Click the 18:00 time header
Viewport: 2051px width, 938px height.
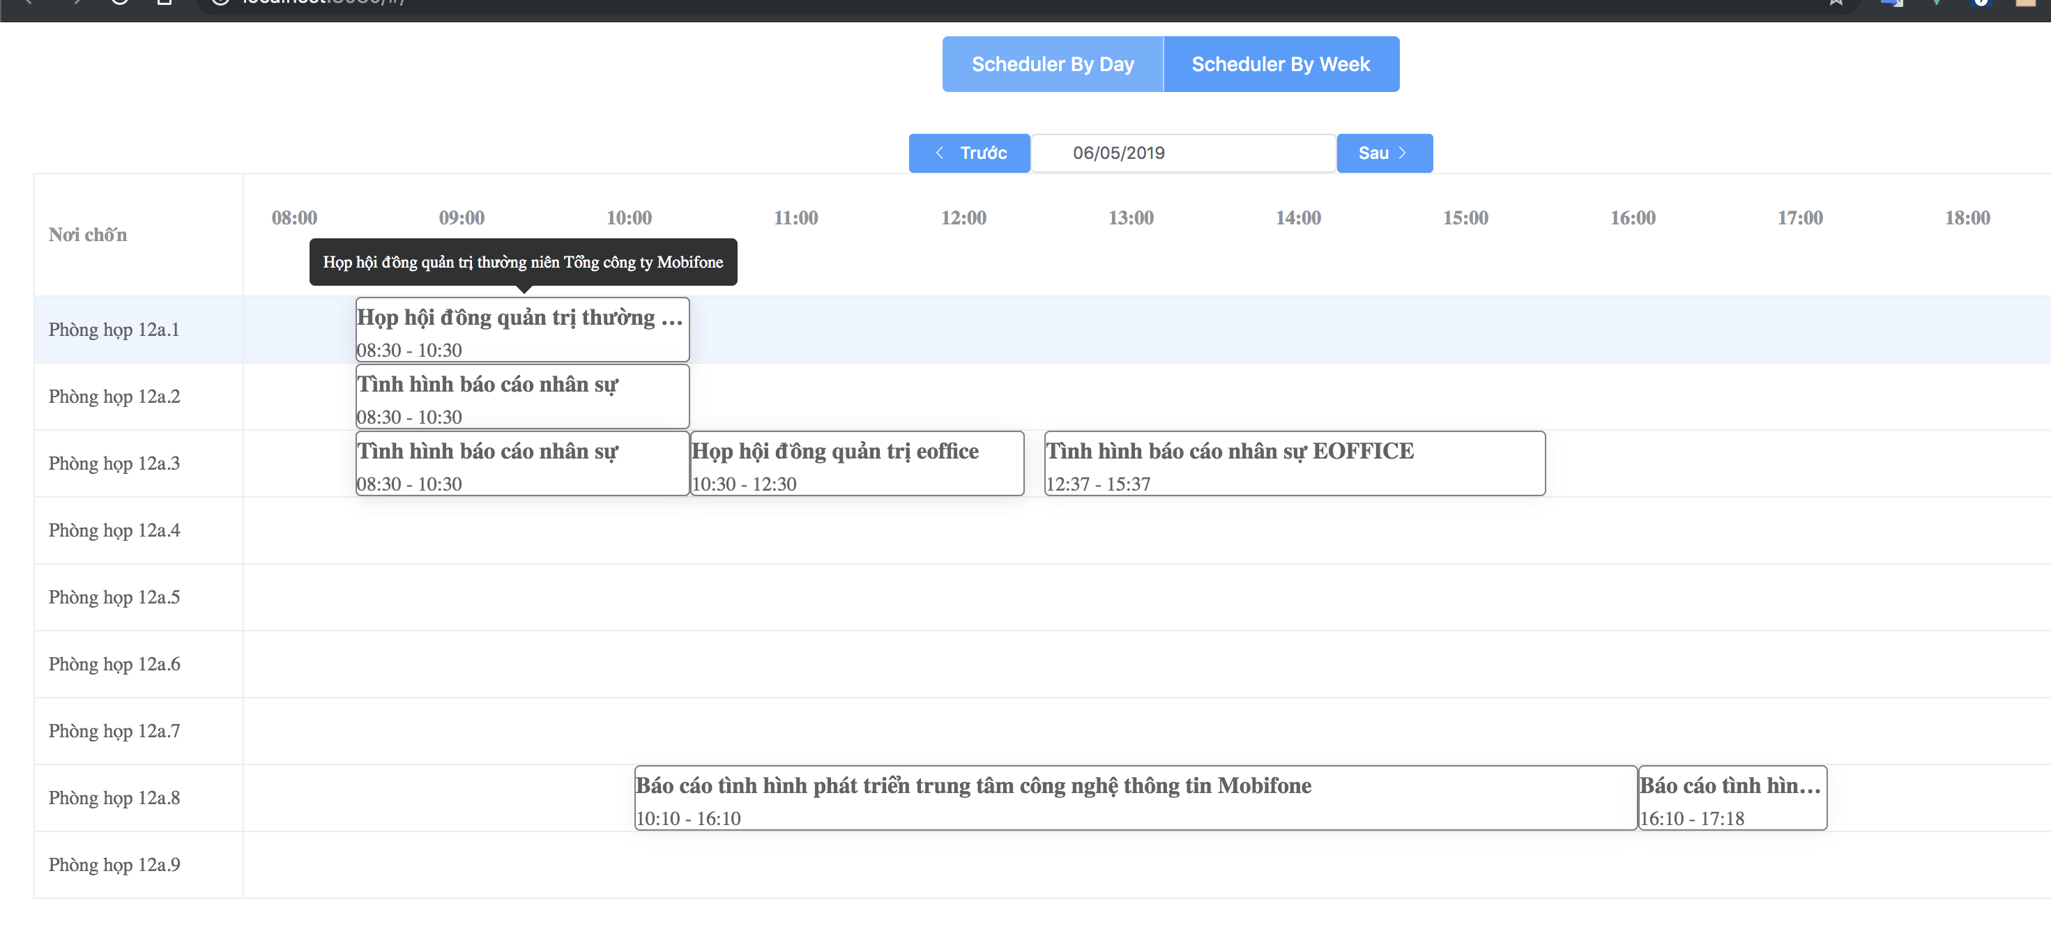click(x=1967, y=218)
